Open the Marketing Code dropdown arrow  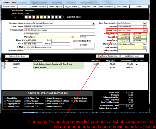pos(145,44)
